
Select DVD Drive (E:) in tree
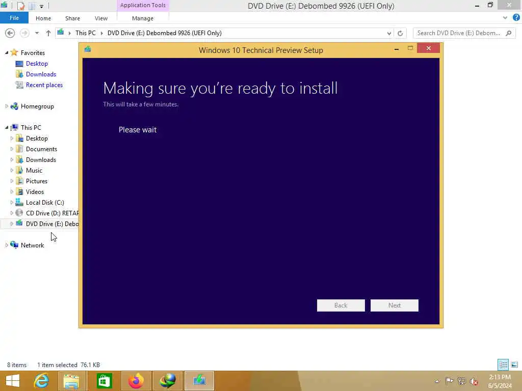53,224
